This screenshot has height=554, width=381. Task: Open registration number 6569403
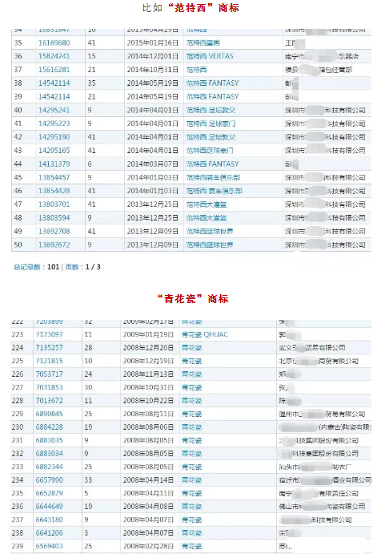[49, 546]
